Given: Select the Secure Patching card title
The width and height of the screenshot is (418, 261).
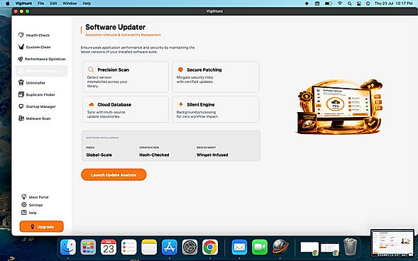Looking at the screenshot, I should 204,70.
